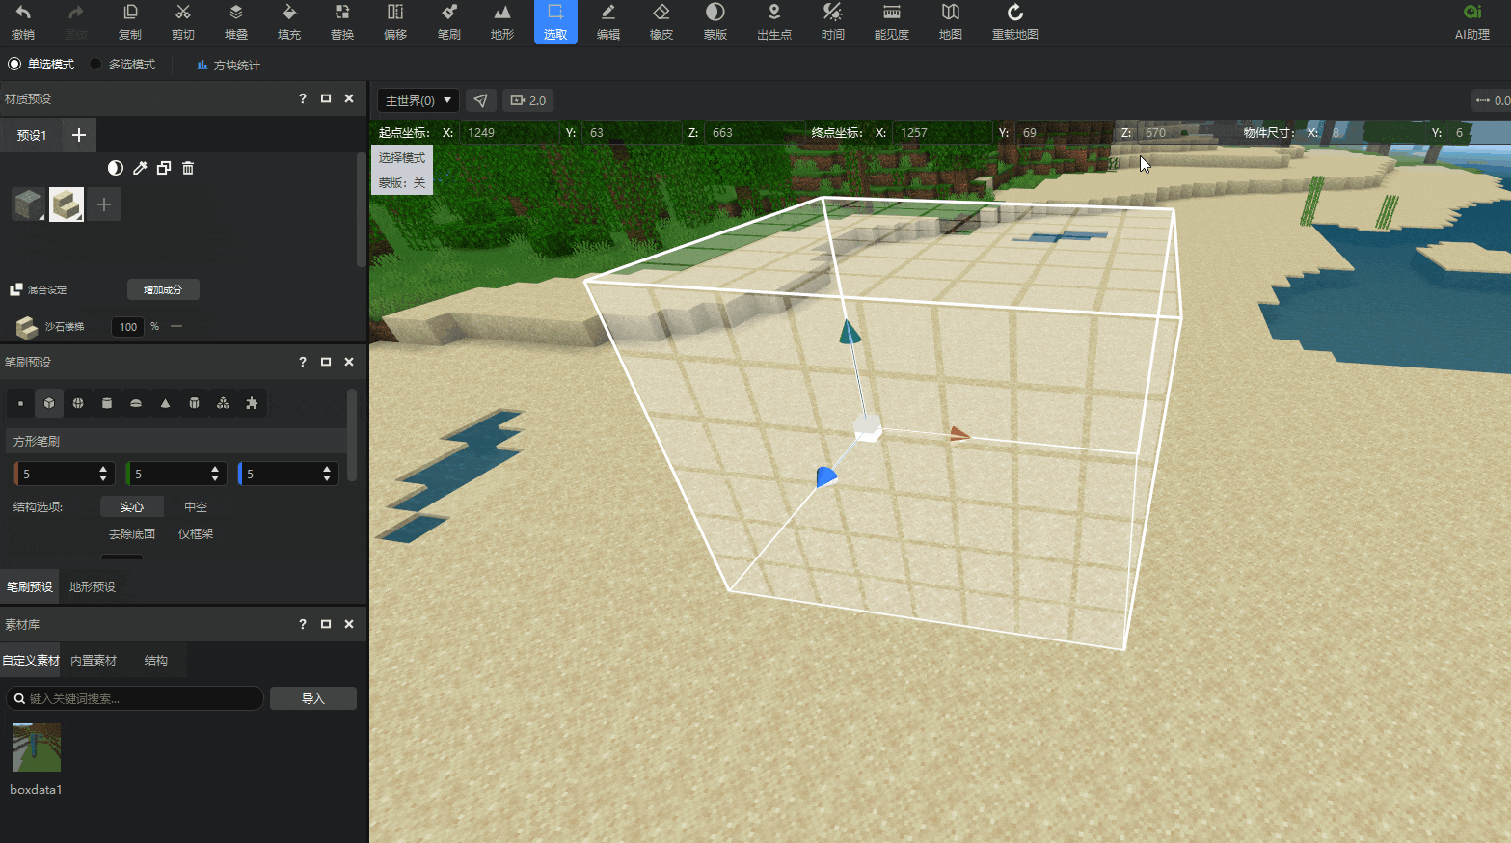Screen dimensions: 1511x843
Task: Open the AI助理 assistant
Action: coord(1472,22)
